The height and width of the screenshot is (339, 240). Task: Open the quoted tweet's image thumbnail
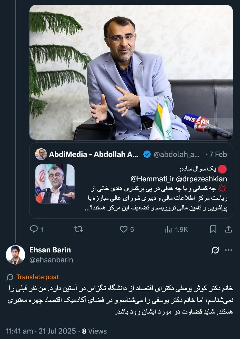[x=55, y=184]
